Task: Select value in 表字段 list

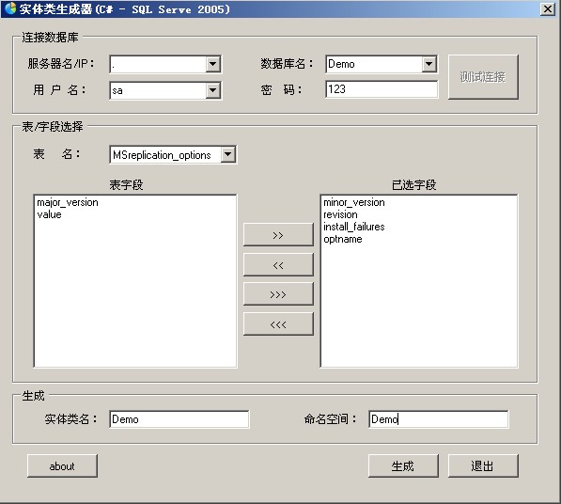Action: pos(50,214)
